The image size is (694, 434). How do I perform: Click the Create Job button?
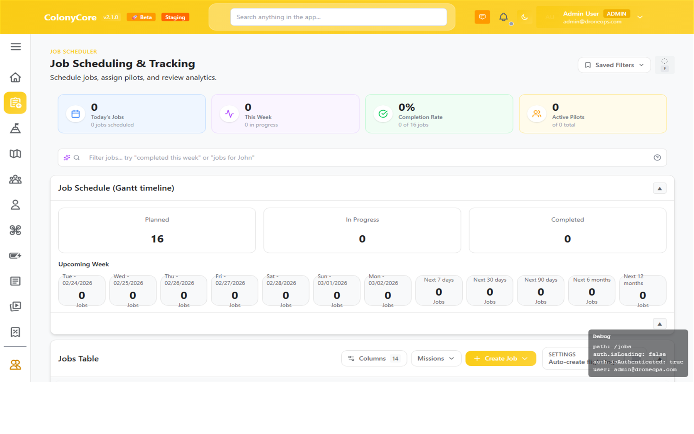pos(500,358)
